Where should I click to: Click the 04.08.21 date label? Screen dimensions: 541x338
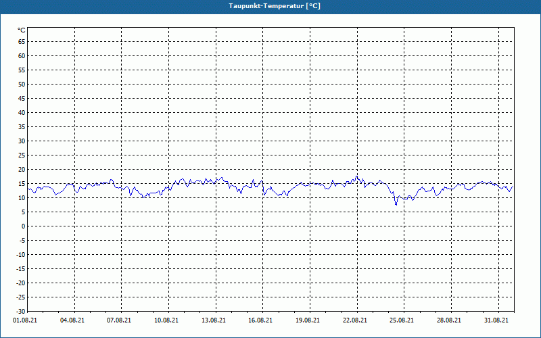[x=72, y=320]
